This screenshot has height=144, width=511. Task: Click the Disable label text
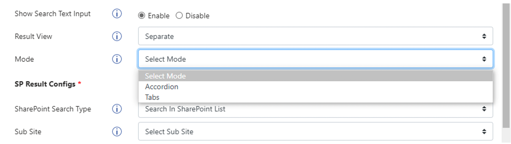tap(198, 16)
